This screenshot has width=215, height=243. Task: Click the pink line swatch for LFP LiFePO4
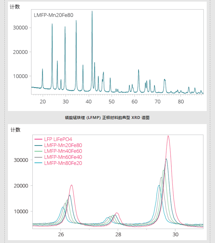38,139
